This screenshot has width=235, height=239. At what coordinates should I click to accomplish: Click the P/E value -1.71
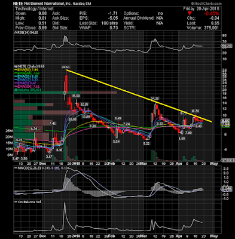pos(113,13)
